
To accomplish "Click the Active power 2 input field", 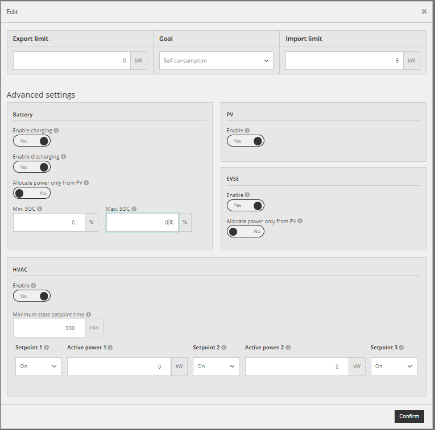I will [297, 366].
